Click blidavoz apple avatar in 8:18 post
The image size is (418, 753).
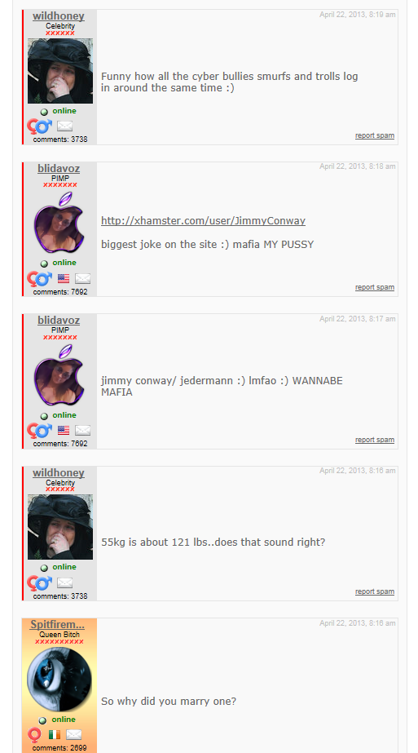[59, 224]
